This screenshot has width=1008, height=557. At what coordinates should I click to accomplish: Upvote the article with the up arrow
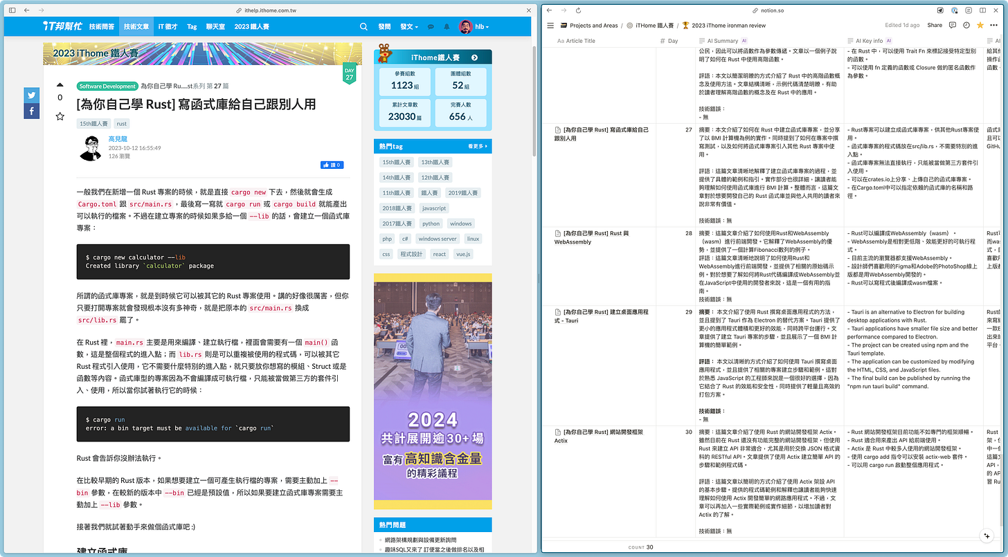click(60, 84)
